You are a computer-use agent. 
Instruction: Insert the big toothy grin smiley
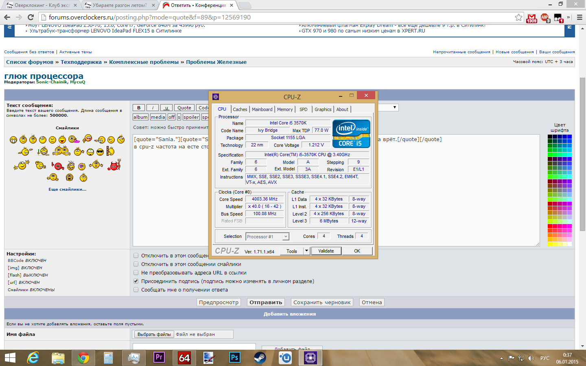click(x=13, y=139)
